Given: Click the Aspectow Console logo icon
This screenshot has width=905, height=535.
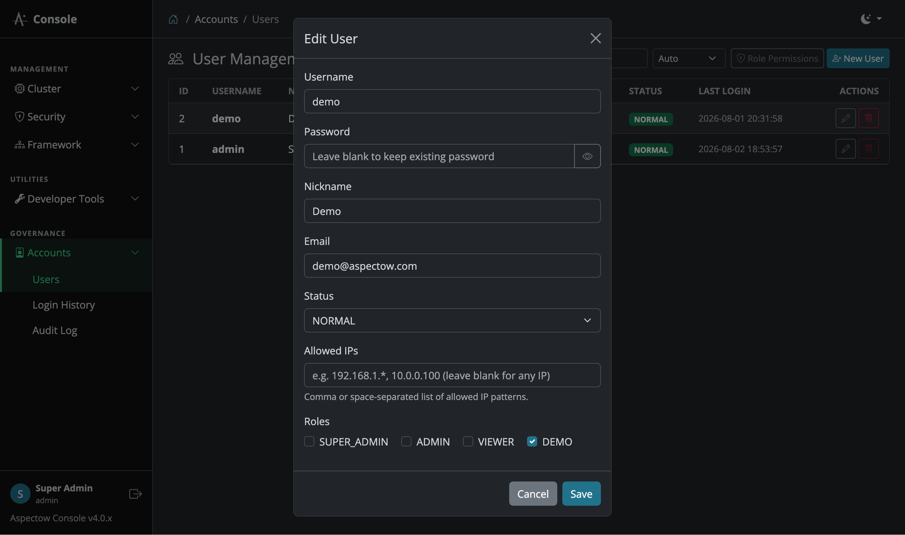Looking at the screenshot, I should [x=20, y=19].
